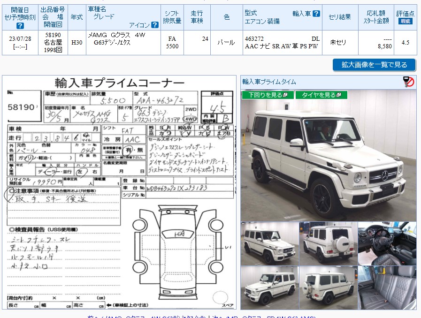Click lot number 58190 cell
Viewport: 421px width, 318px height.
pos(53,43)
